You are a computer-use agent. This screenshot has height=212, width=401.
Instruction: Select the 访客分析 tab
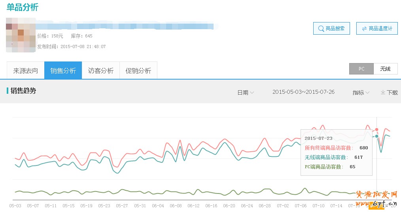pyautogui.click(x=101, y=71)
